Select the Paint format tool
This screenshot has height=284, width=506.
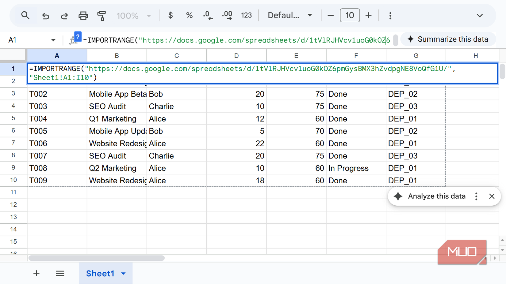[x=102, y=15]
